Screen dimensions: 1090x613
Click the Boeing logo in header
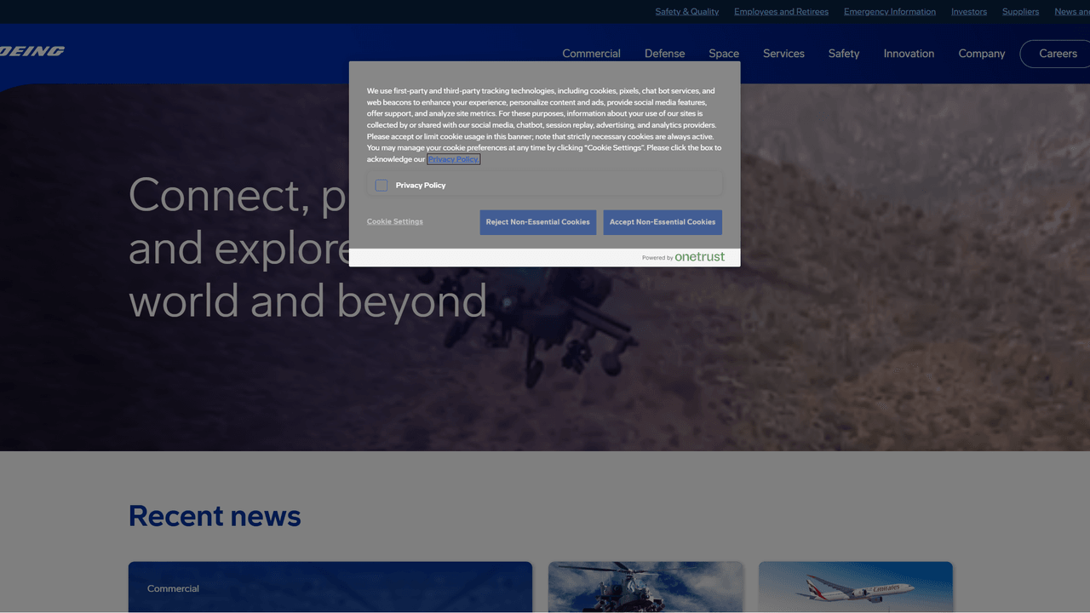32,51
